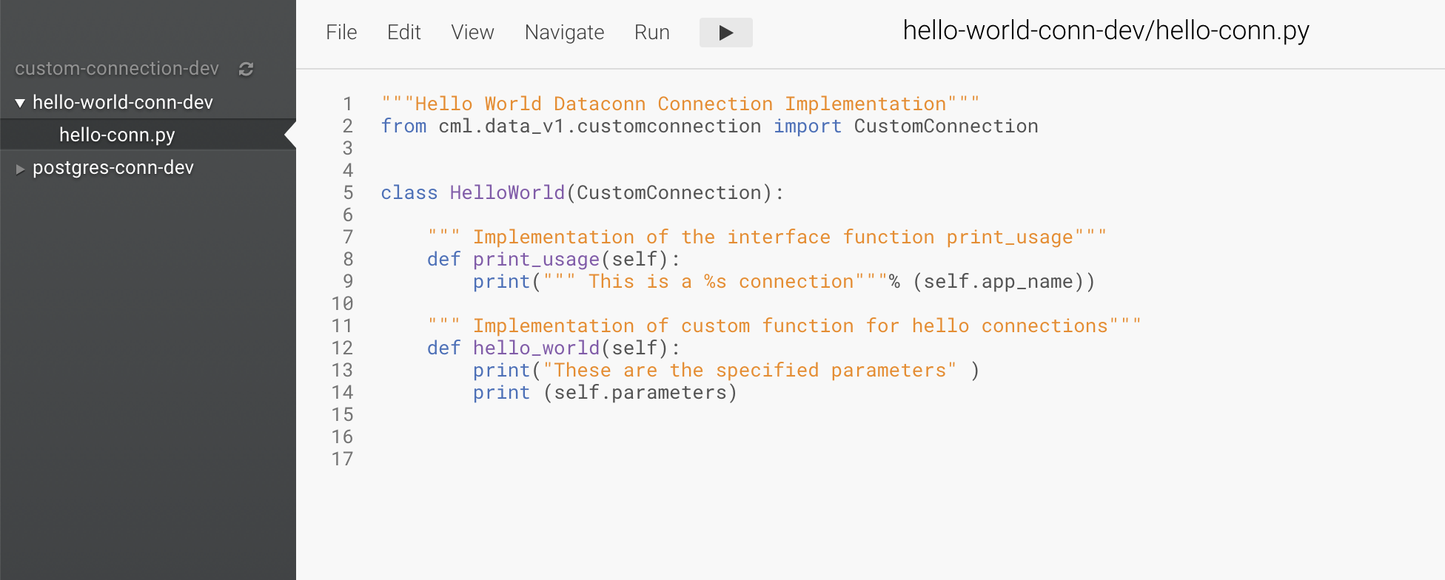Place cursor on the print_usage function definition
The image size is (1445, 580).
pyautogui.click(x=536, y=260)
